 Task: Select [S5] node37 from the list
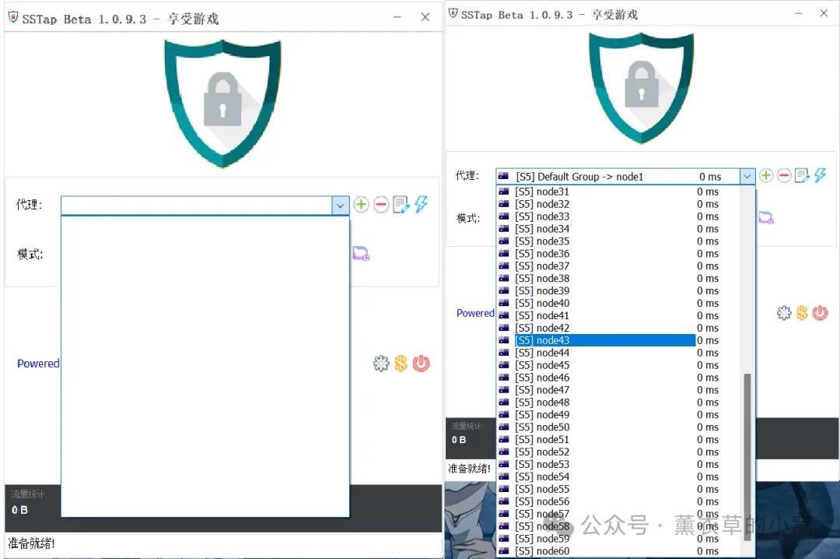coord(618,265)
